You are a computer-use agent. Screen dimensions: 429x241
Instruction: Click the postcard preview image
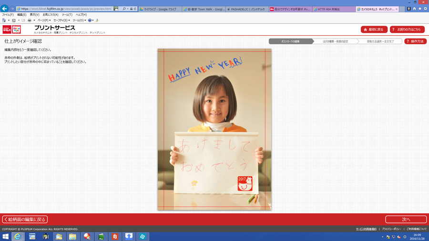pos(214,129)
